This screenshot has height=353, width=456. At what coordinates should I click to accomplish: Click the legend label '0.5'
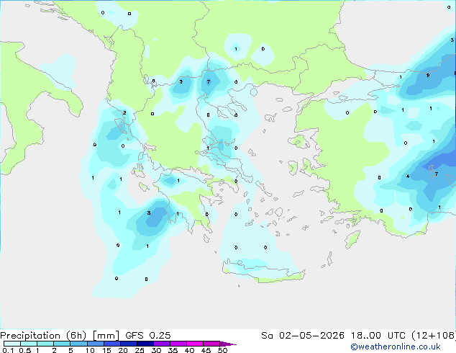click(24, 350)
